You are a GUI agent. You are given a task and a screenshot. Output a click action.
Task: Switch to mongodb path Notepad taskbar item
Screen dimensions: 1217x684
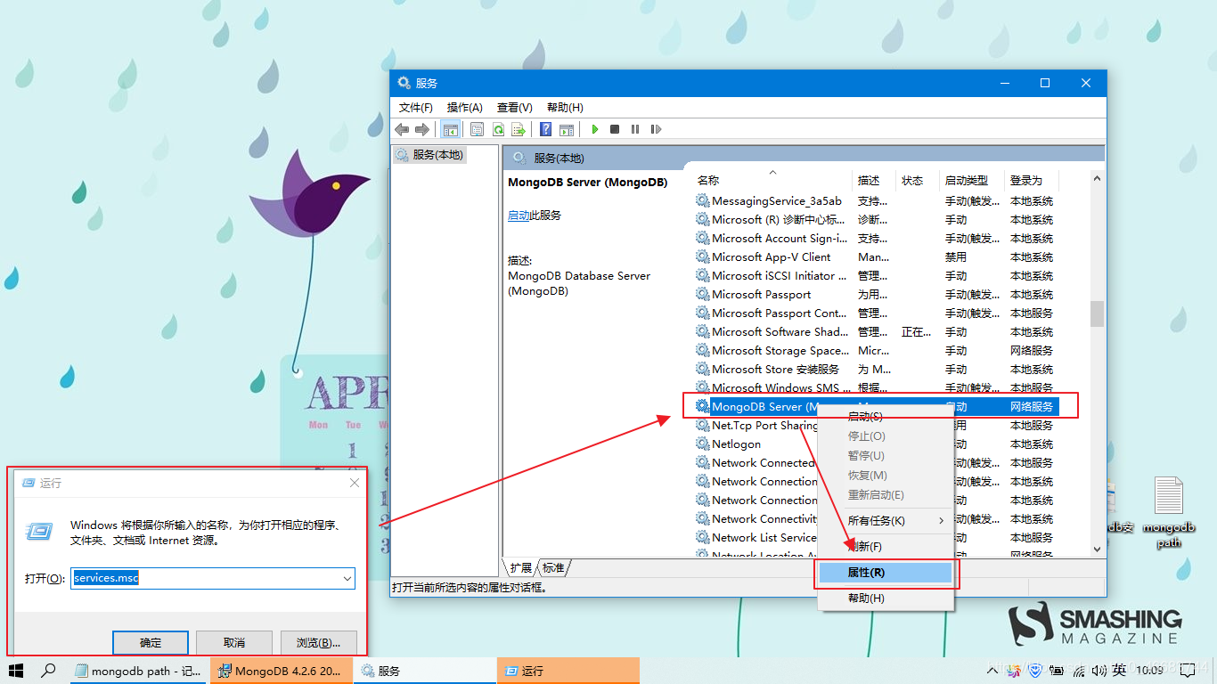tap(138, 671)
